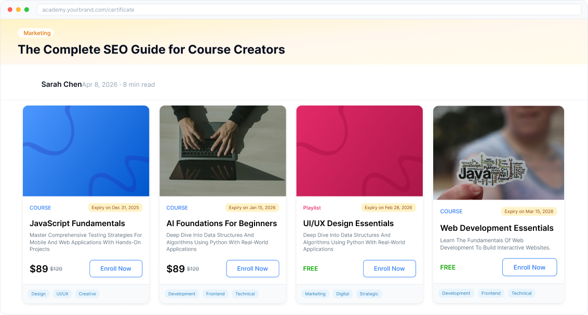Enroll in Web Development Essentials

pos(529,267)
